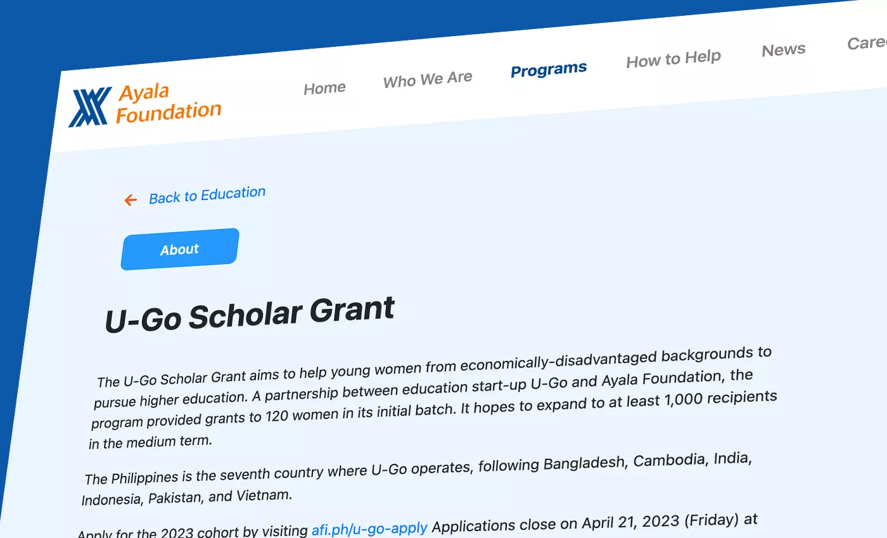887x538 pixels.
Task: Follow the "Back to Education" link
Action: 207,193
